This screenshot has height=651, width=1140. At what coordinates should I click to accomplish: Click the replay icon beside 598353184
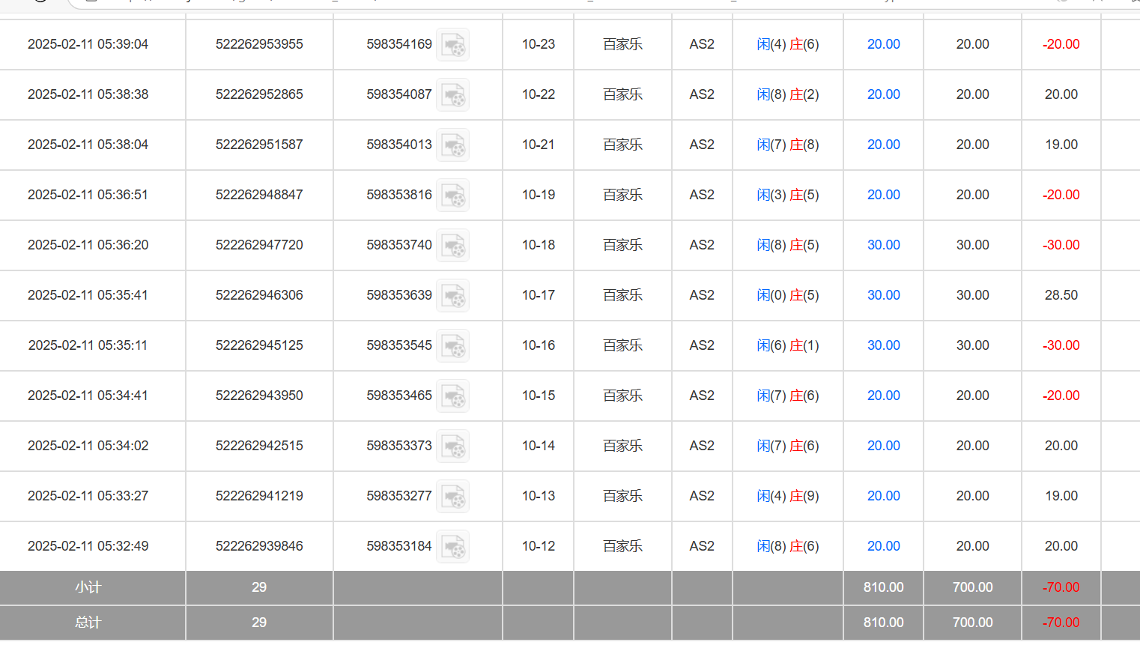[x=452, y=547]
